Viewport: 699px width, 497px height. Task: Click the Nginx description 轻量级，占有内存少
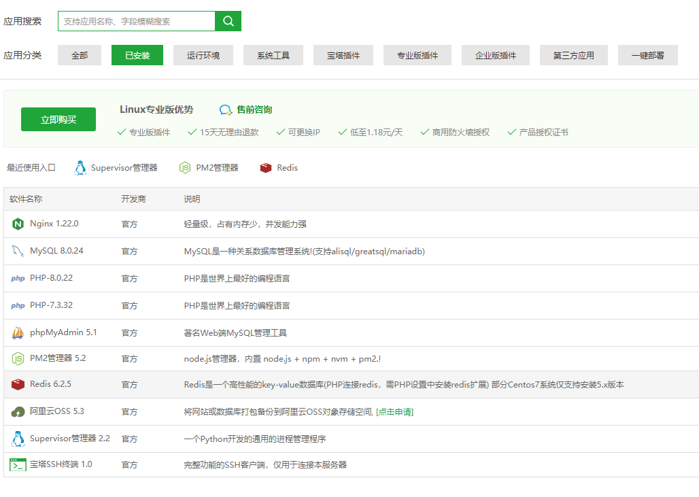pos(245,224)
